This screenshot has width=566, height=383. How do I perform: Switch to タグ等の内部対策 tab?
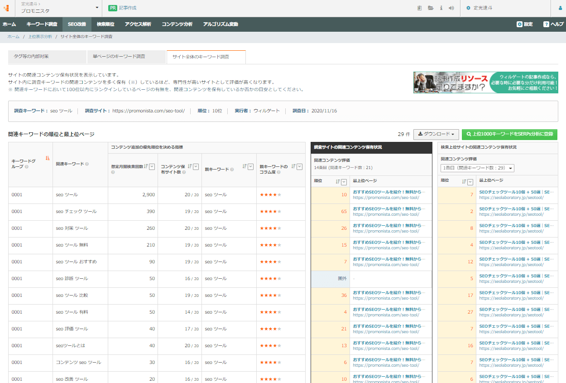[x=47, y=57]
